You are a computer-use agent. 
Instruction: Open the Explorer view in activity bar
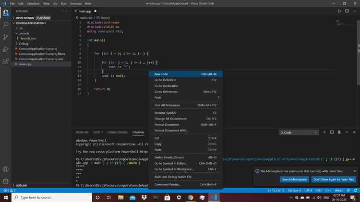(5, 12)
